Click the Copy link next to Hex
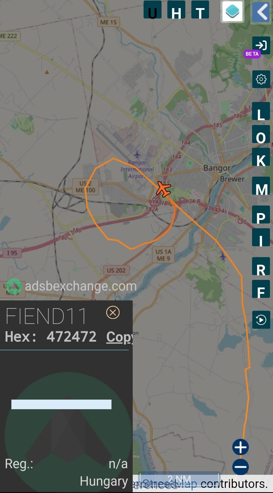 pyautogui.click(x=120, y=337)
